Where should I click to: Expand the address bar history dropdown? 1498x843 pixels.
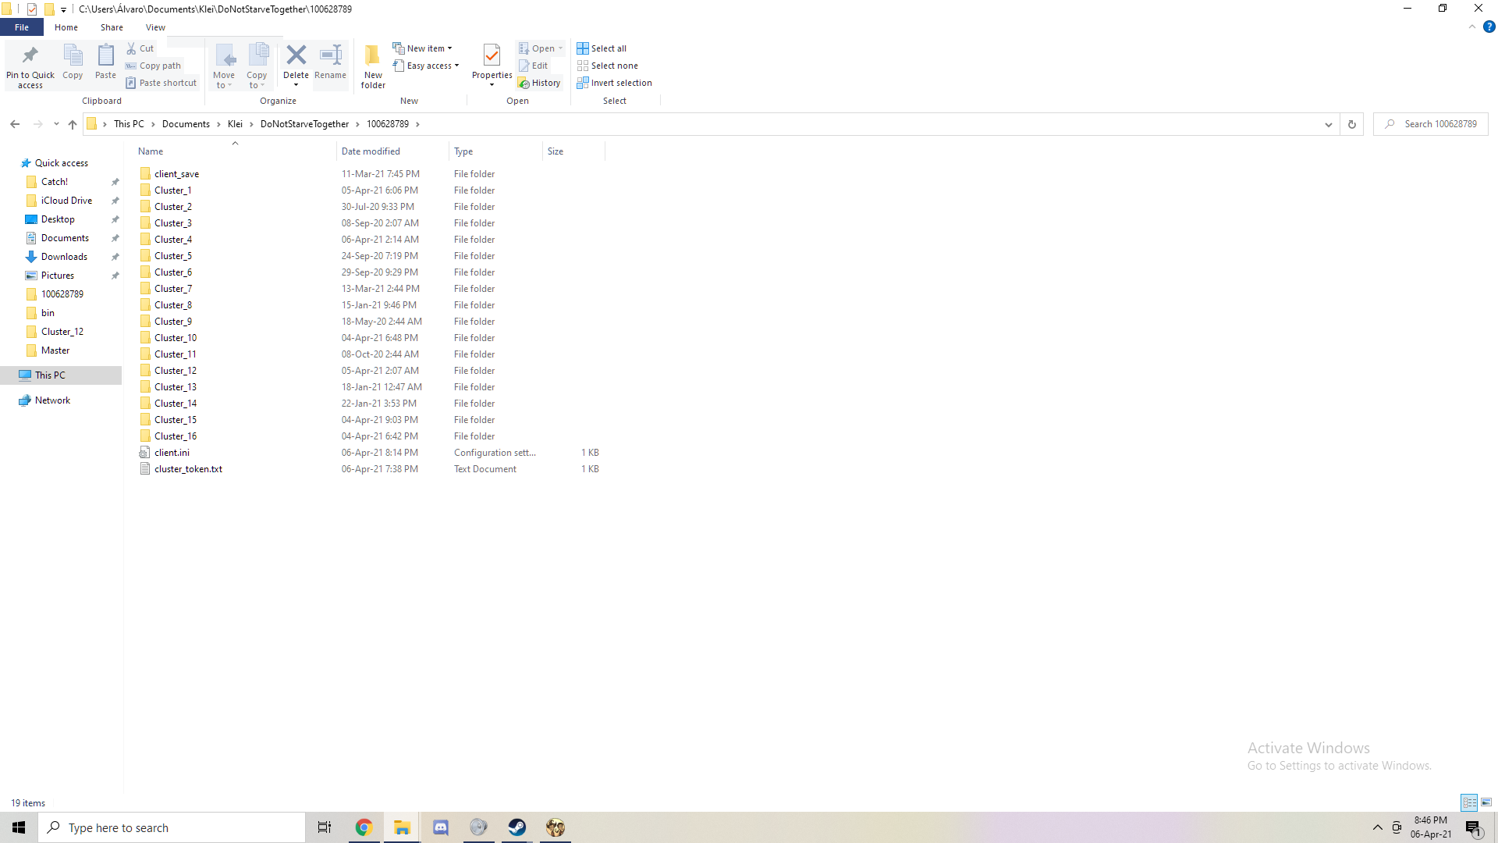[1329, 124]
